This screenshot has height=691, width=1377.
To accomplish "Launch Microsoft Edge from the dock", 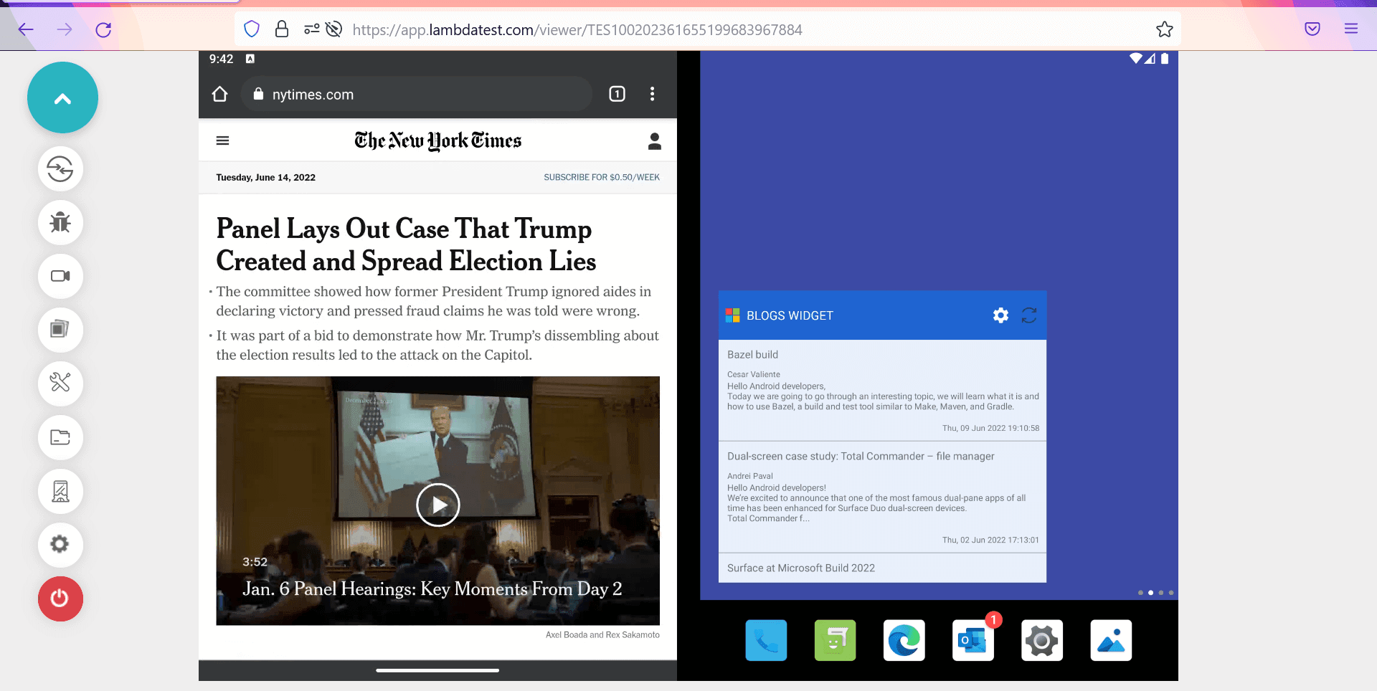I will (904, 640).
